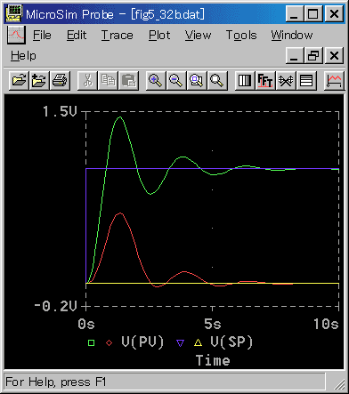This screenshot has width=349, height=394.
Task: Toggle the Log Y Axis button
Action: pos(306,80)
